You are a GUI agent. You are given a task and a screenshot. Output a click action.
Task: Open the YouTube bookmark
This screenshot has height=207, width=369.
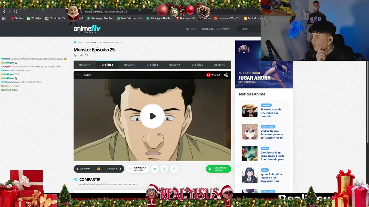18,18
